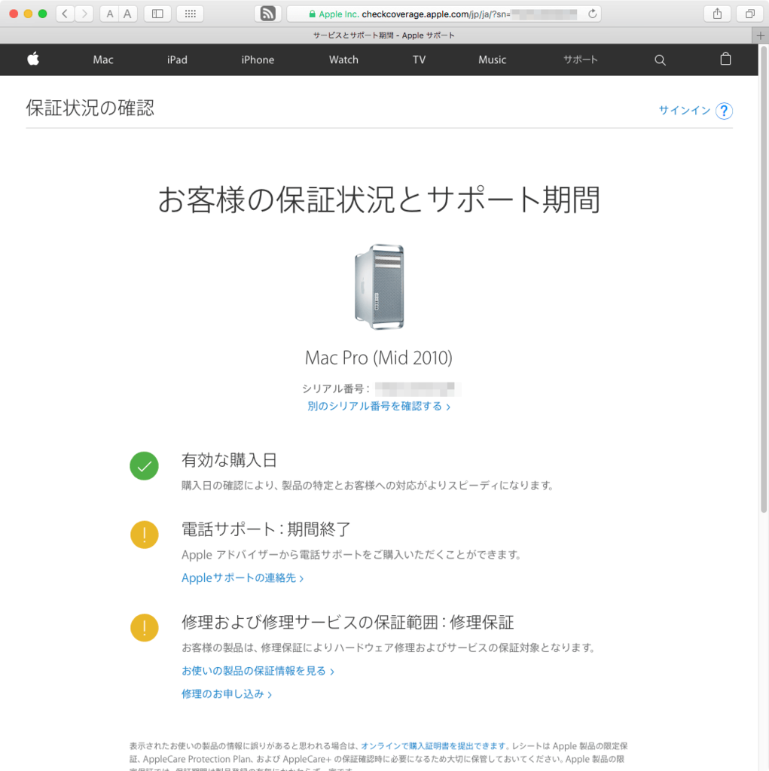Click the yellow warning icon beside 修理および修理サービス
The width and height of the screenshot is (769, 771).
tap(144, 627)
